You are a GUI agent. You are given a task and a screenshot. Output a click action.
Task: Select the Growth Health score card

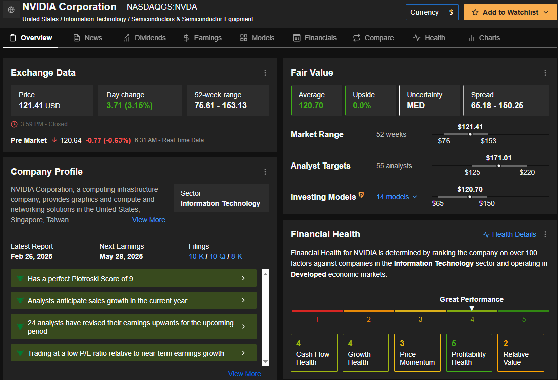pyautogui.click(x=365, y=353)
